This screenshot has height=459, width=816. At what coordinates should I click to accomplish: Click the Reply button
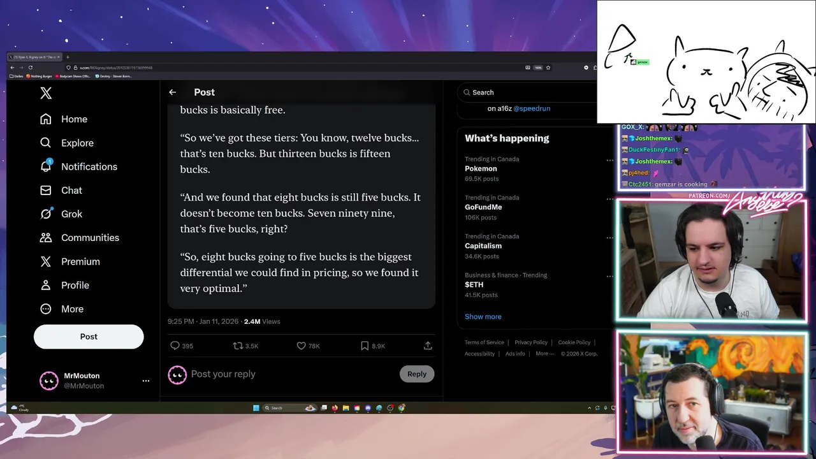(417, 374)
